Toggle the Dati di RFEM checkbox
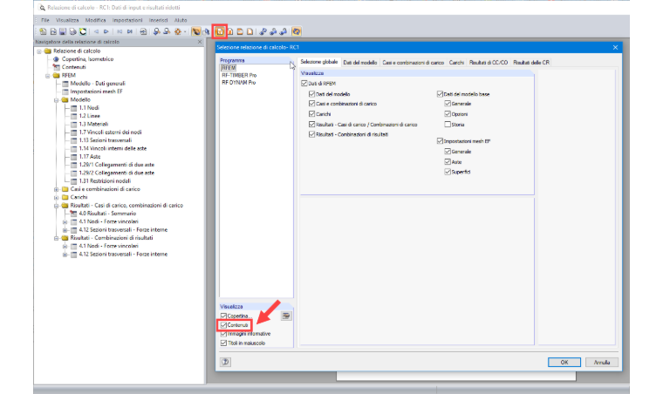This screenshot has height=394, width=663. tap(304, 83)
